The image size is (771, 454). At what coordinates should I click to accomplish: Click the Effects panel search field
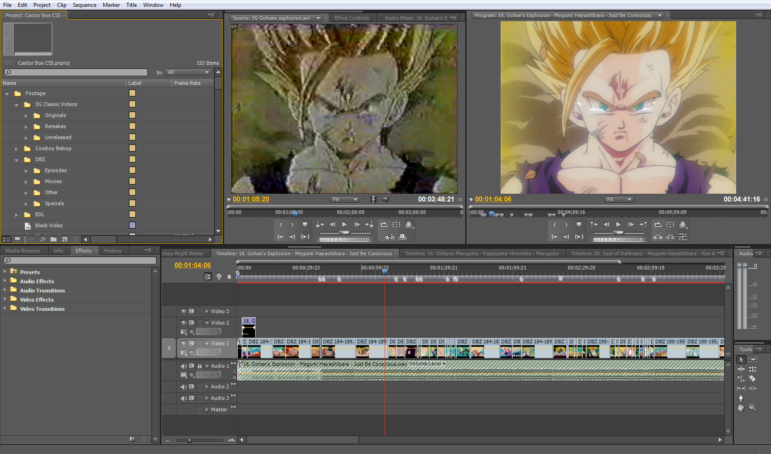[x=80, y=261]
